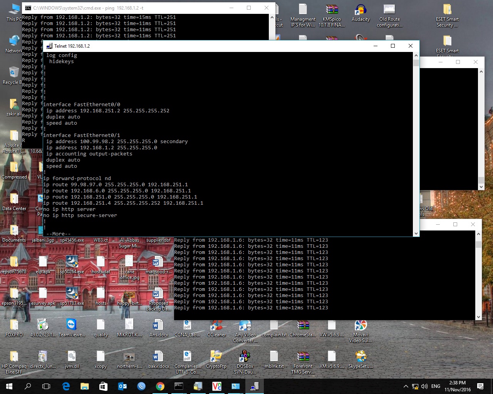The width and height of the screenshot is (493, 394).
Task: Select the esurvey.apk file icon
Action: 43,296
